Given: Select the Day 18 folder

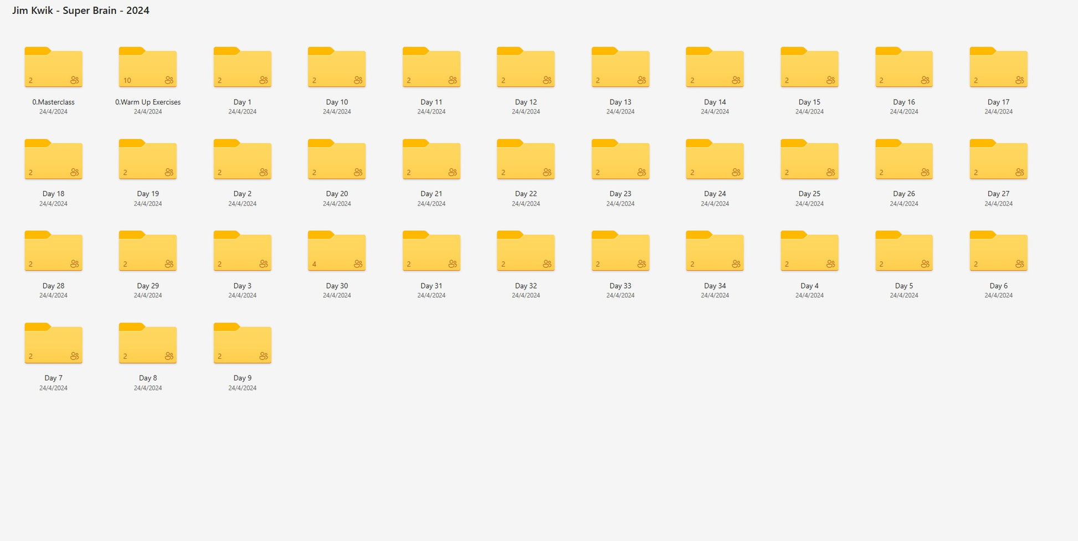Looking at the screenshot, I should (53, 159).
